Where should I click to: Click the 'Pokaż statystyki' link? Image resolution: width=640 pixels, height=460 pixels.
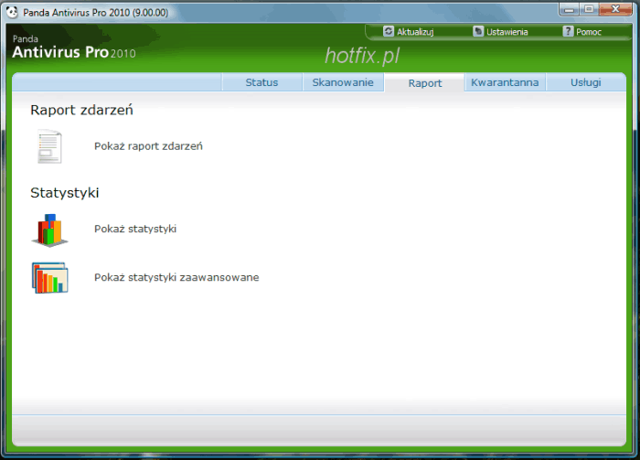tap(135, 229)
